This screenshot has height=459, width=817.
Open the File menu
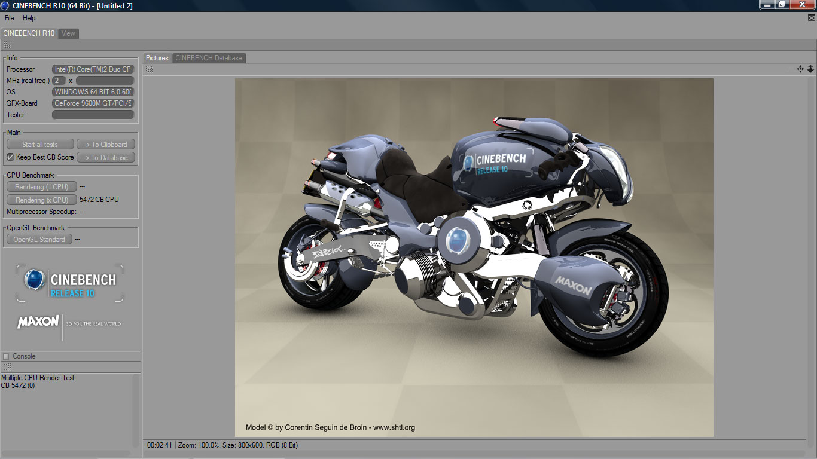[x=10, y=18]
